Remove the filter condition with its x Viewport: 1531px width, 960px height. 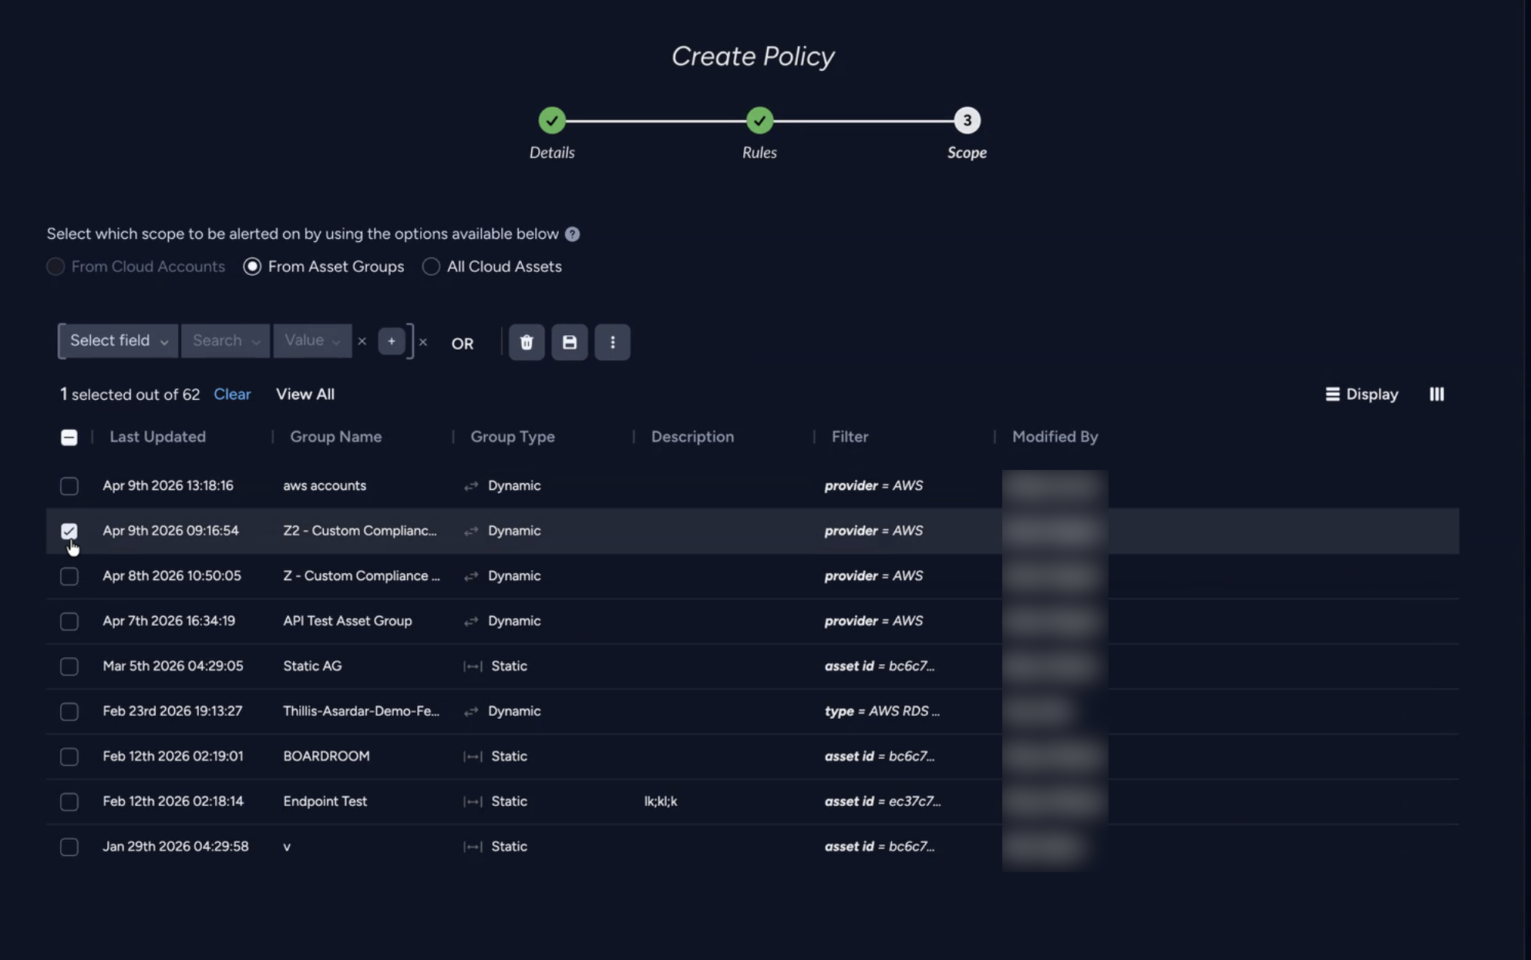click(x=362, y=341)
